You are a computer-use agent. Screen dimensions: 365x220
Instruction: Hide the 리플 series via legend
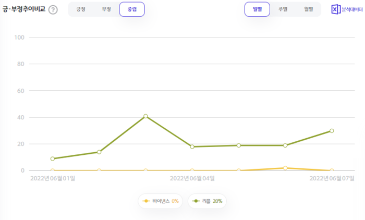point(207,201)
